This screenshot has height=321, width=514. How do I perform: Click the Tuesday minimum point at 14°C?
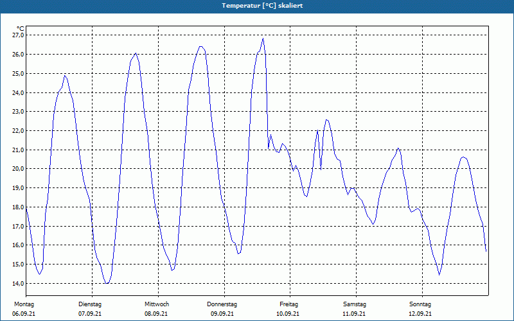point(107,283)
